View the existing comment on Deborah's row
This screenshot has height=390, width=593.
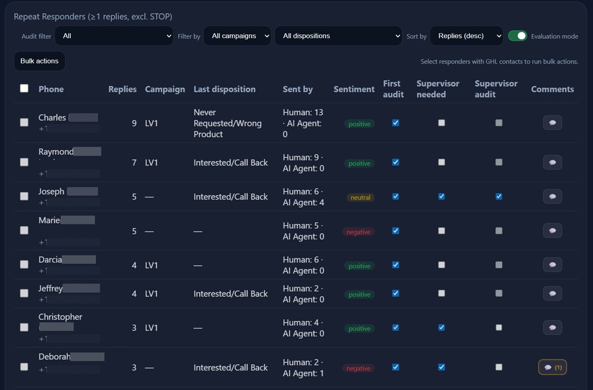click(x=552, y=367)
